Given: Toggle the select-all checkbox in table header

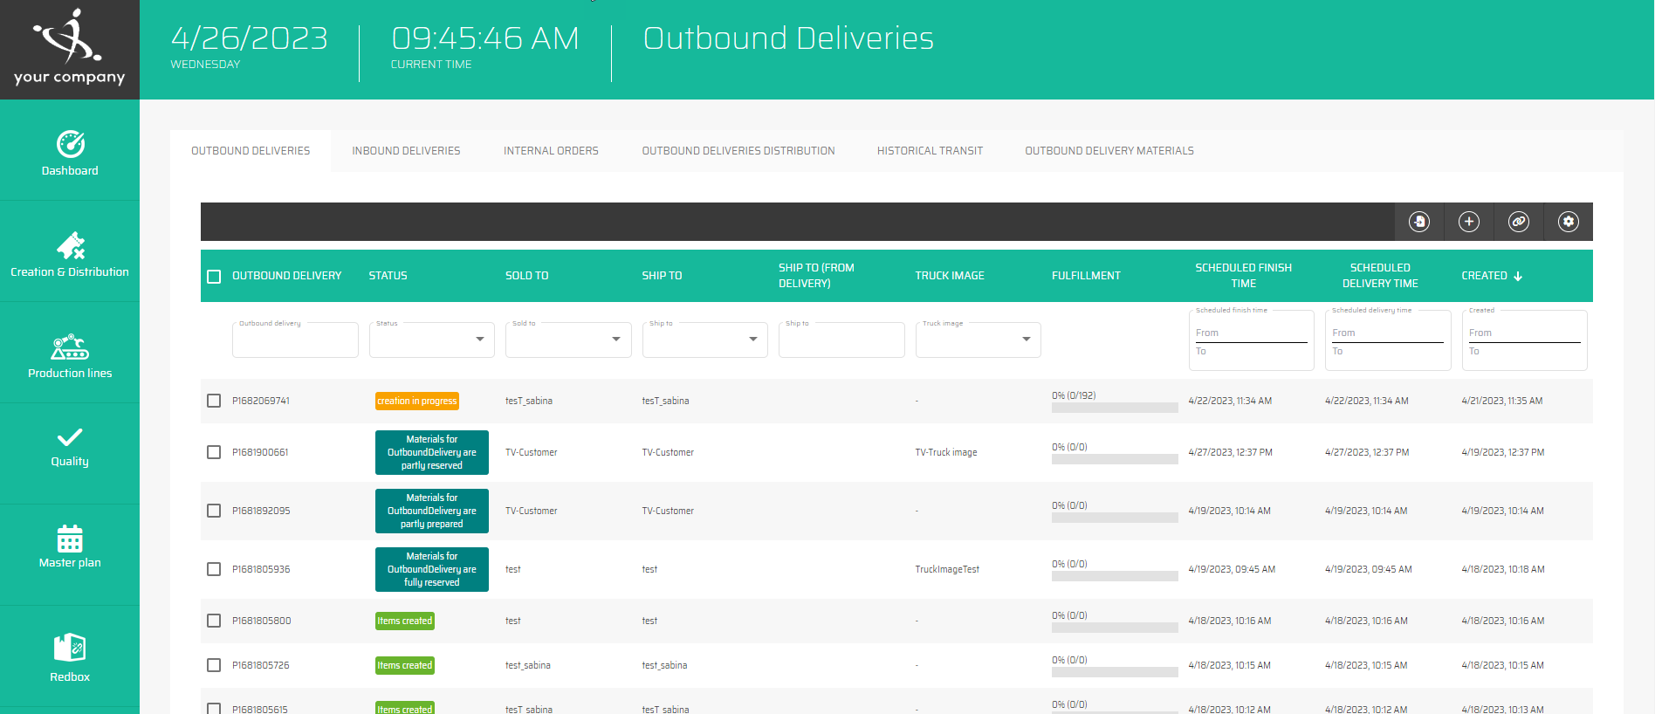Looking at the screenshot, I should (x=214, y=277).
